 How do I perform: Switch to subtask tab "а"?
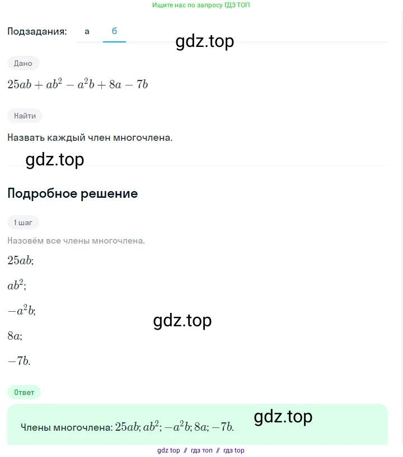point(87,31)
